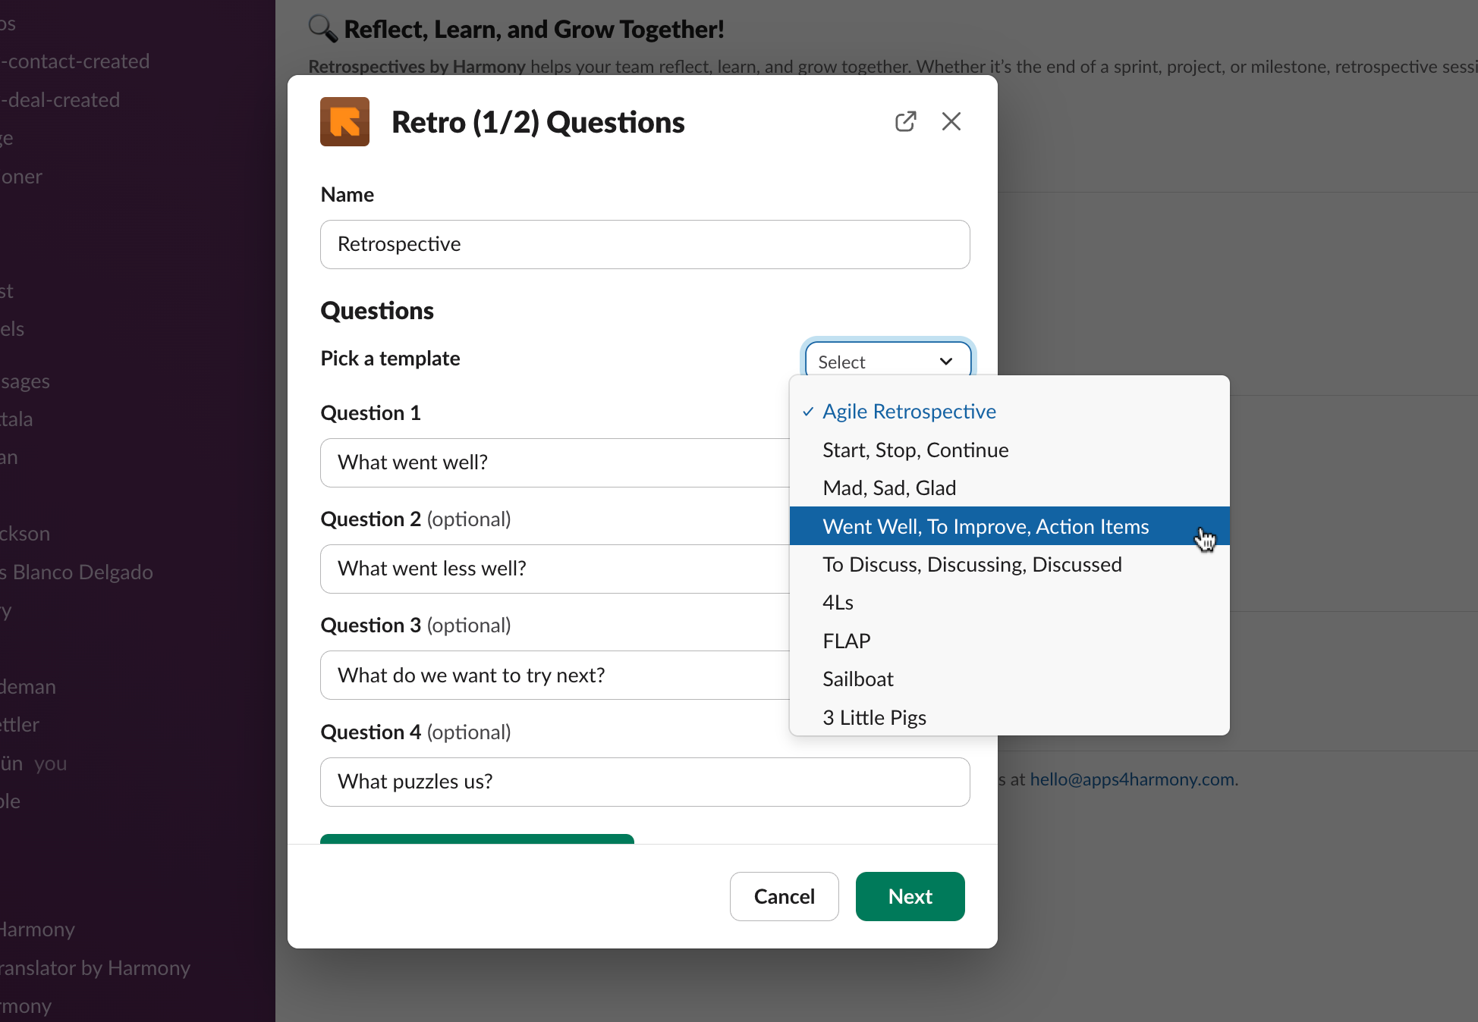Choose the Sailboat template
1478x1022 pixels.
pyautogui.click(x=857, y=679)
